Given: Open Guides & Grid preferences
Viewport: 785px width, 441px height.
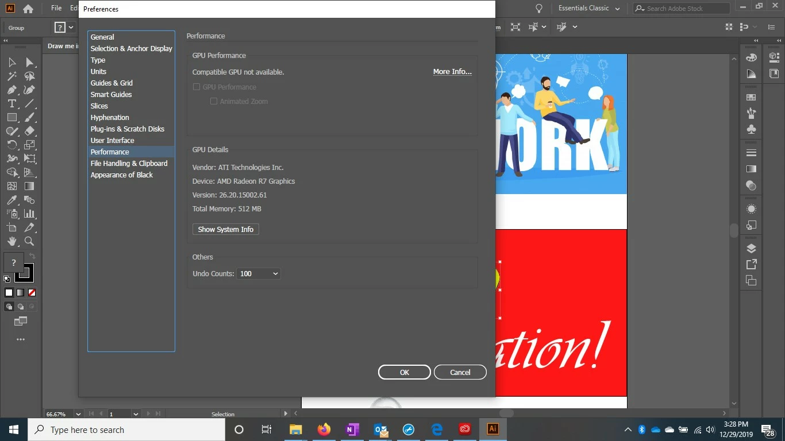Looking at the screenshot, I should click(x=111, y=83).
